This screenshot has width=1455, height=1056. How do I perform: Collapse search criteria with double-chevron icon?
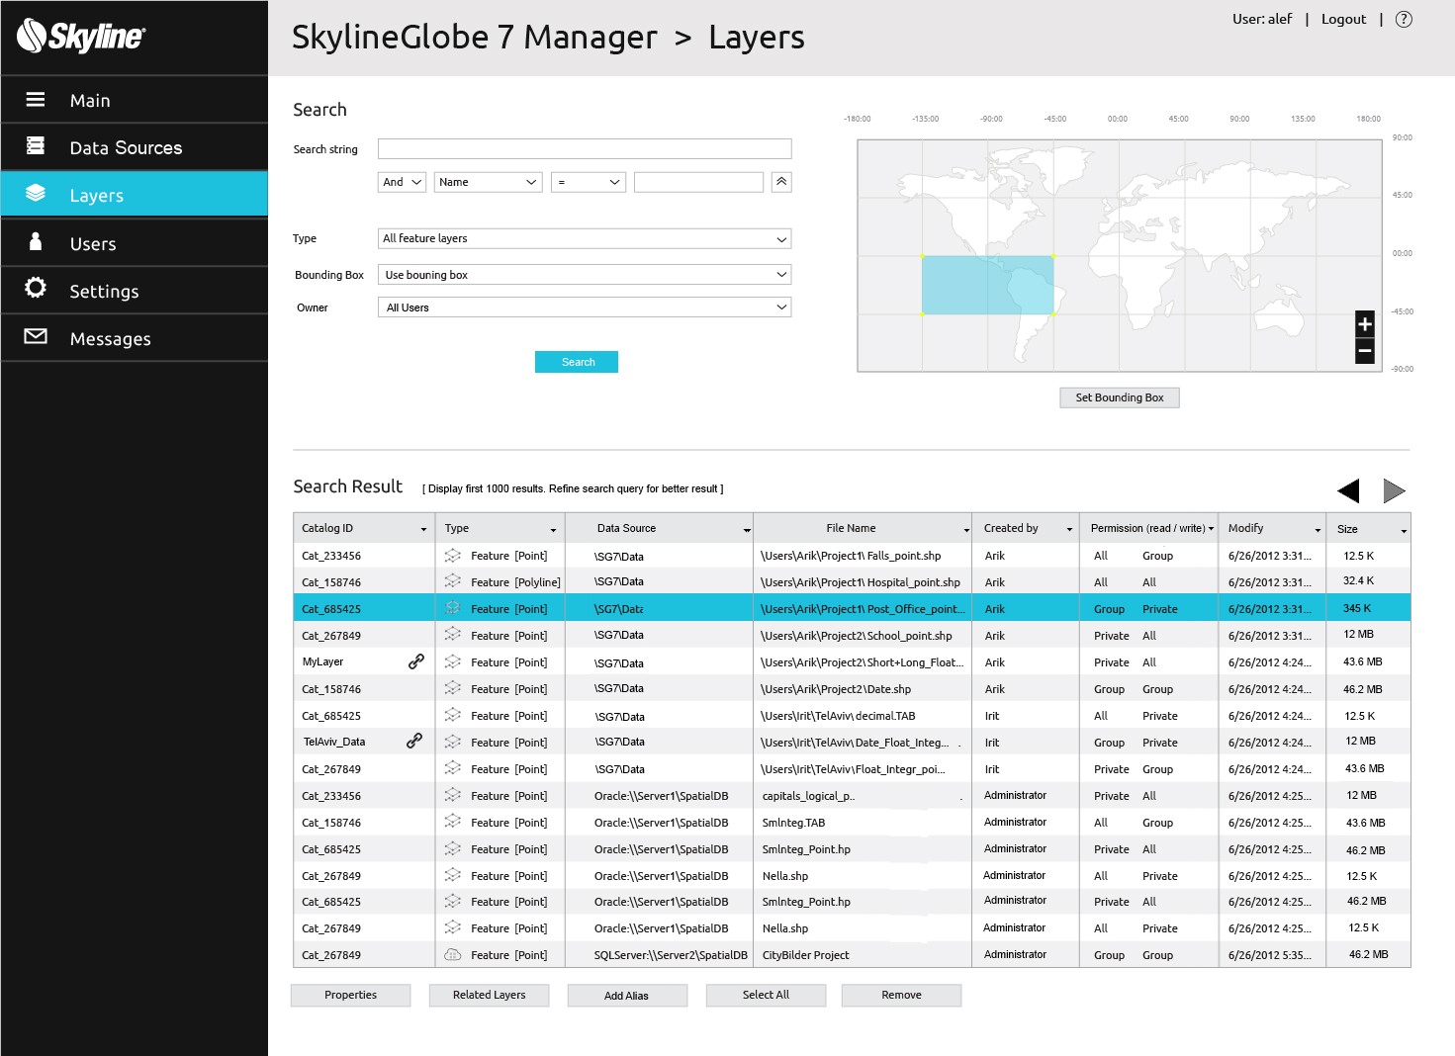pyautogui.click(x=781, y=182)
